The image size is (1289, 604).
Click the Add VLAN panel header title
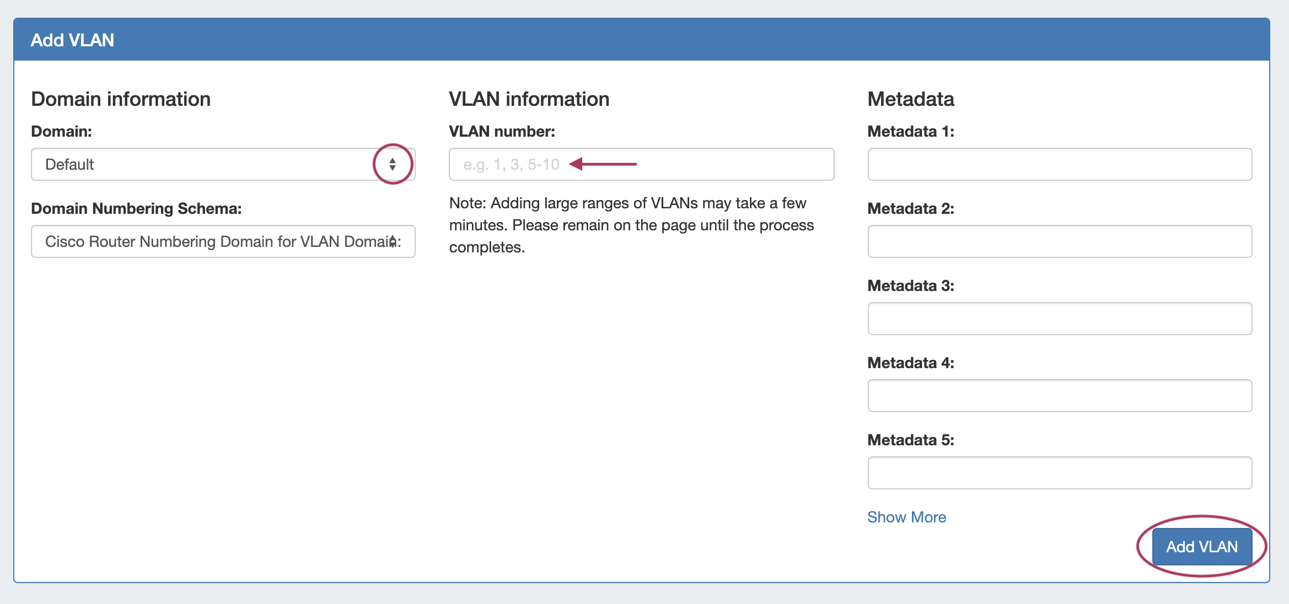(x=72, y=40)
